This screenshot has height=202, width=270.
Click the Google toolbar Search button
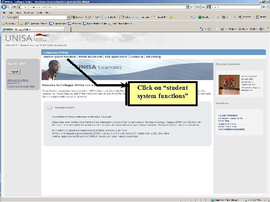76,17
